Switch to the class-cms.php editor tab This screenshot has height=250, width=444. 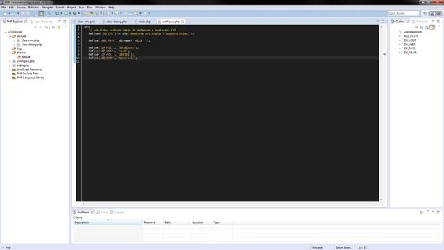pyautogui.click(x=86, y=22)
